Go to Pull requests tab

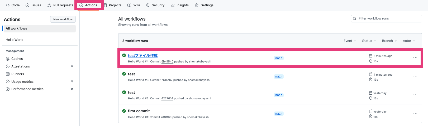pyautogui.click(x=60, y=5)
